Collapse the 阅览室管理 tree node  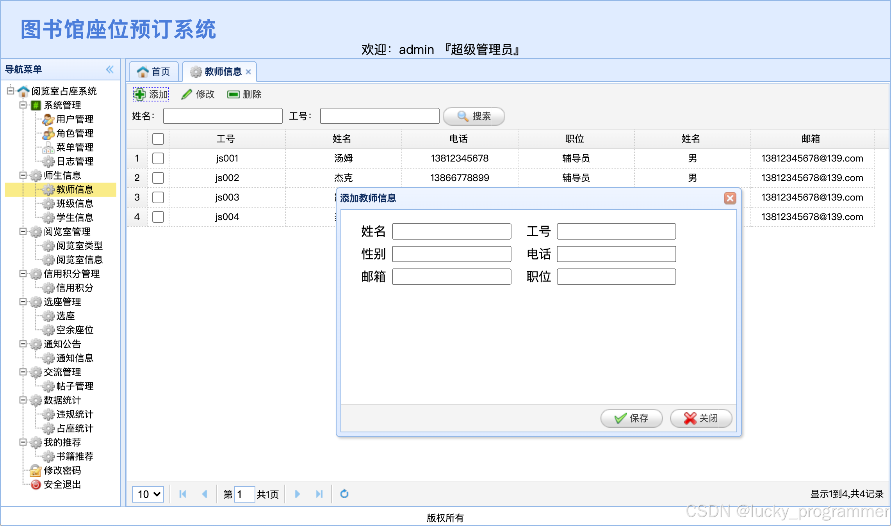[x=23, y=231]
